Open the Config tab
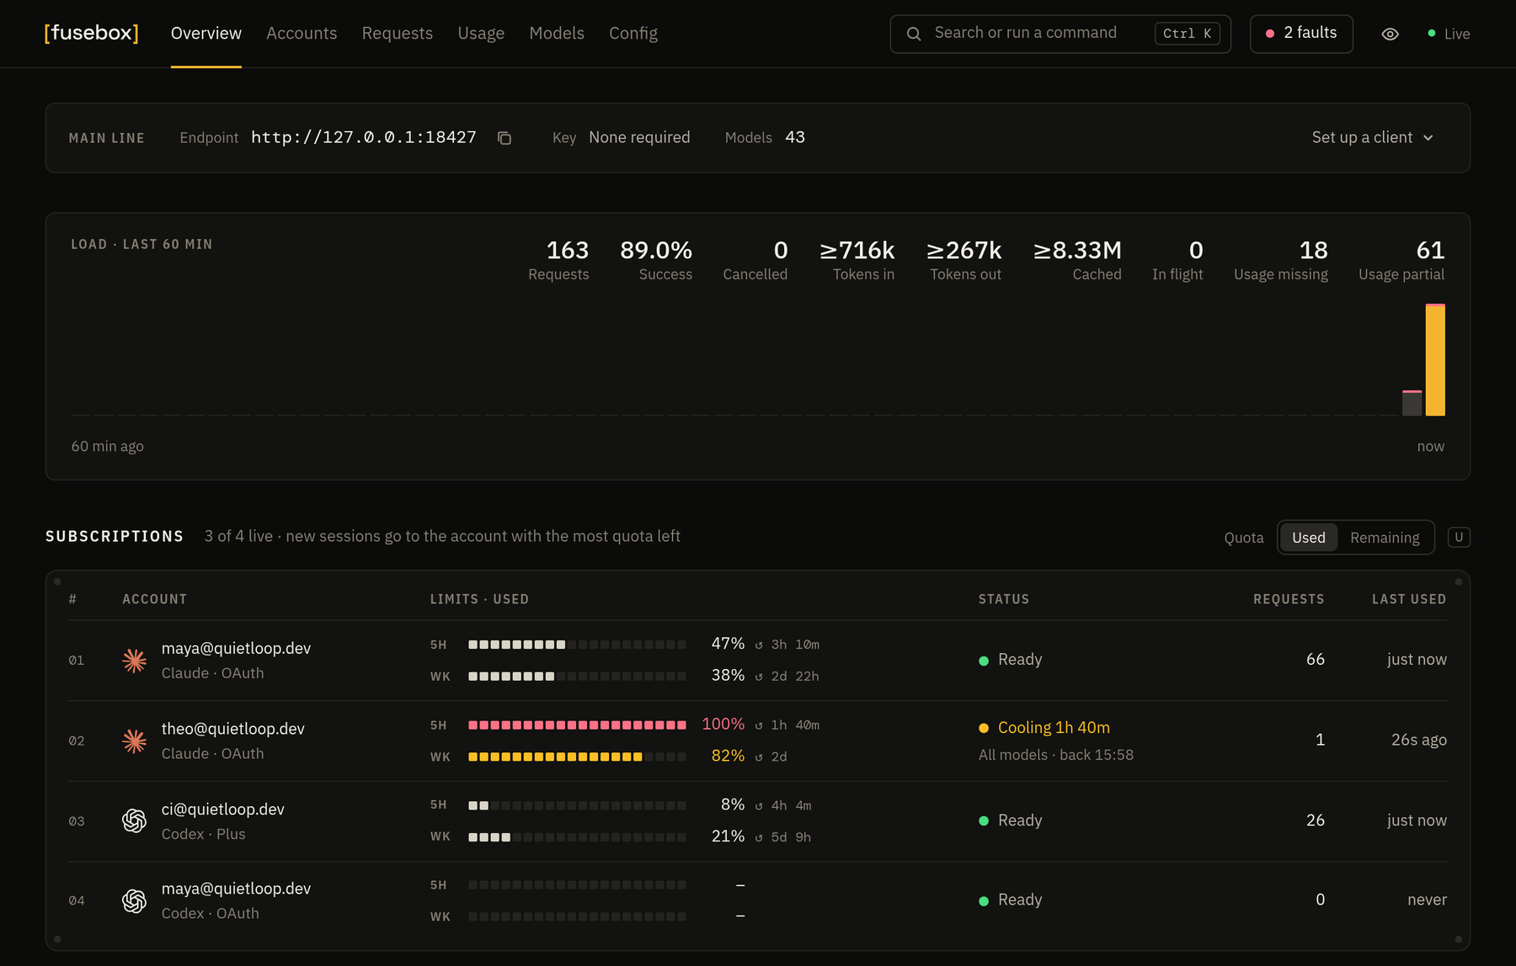 pos(633,34)
